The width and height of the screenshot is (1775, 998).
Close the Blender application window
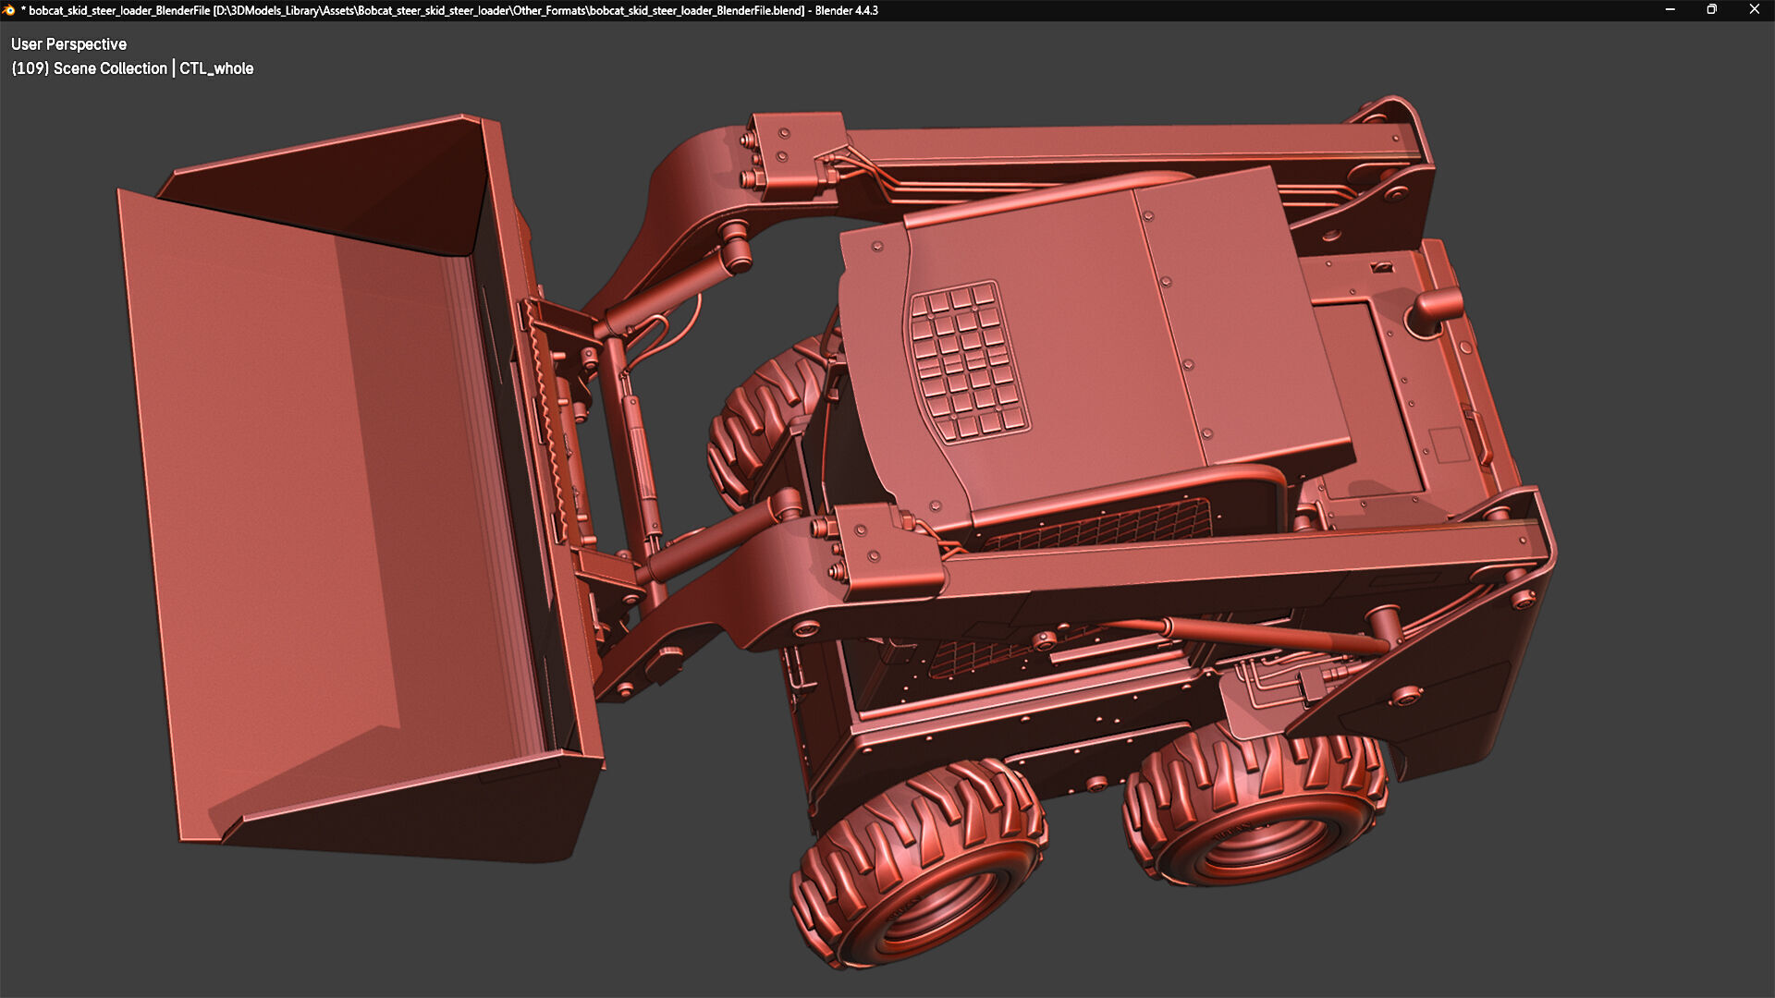tap(1754, 10)
